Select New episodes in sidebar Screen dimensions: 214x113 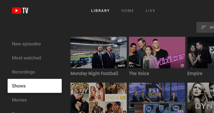(26, 44)
